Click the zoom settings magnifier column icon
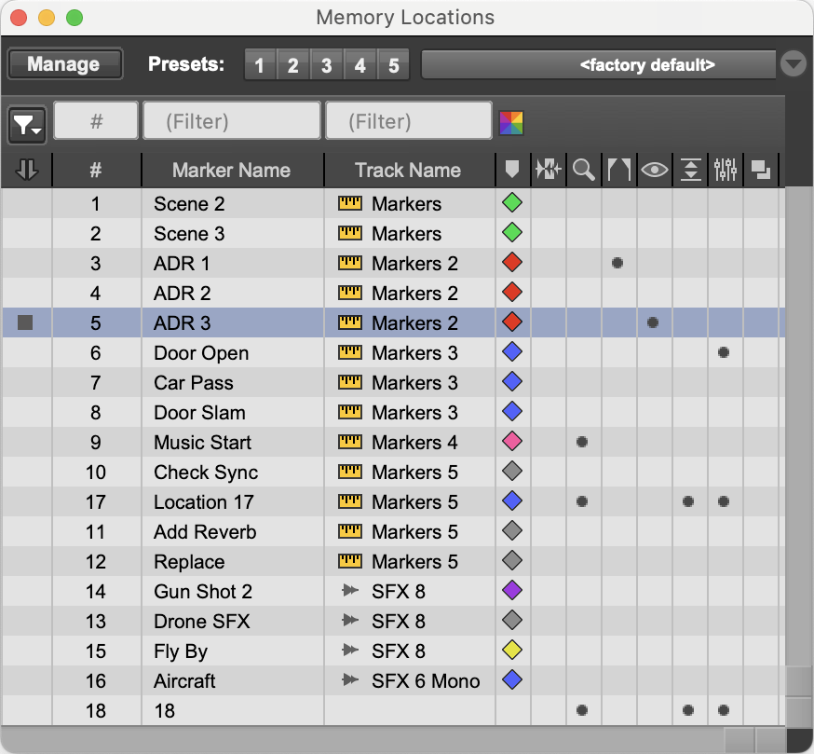The height and width of the screenshot is (754, 814). 584,170
